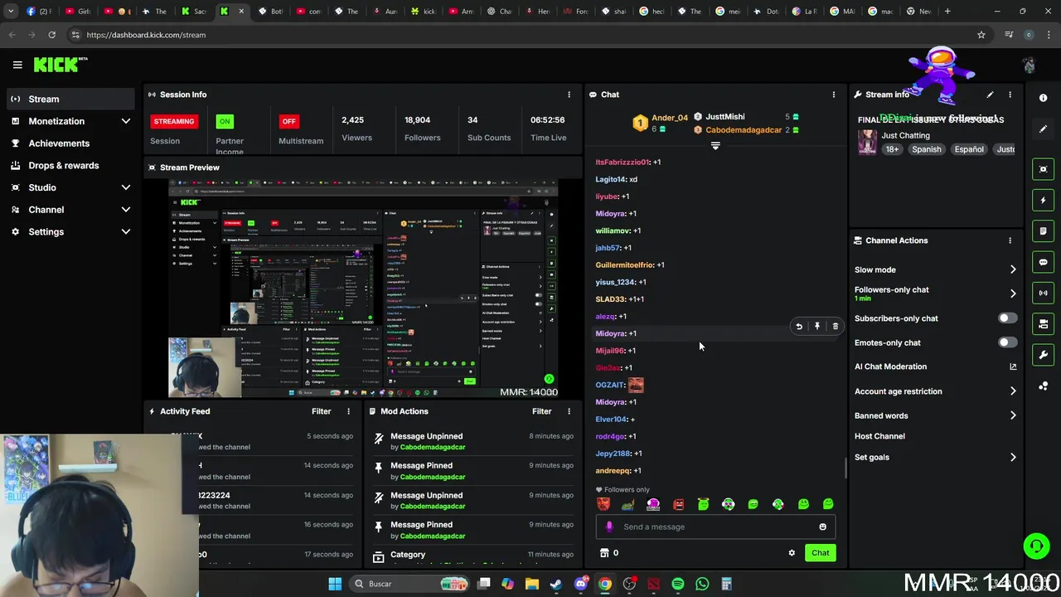
Task: Pin the hovered Midoyra chat message
Action: 816,327
